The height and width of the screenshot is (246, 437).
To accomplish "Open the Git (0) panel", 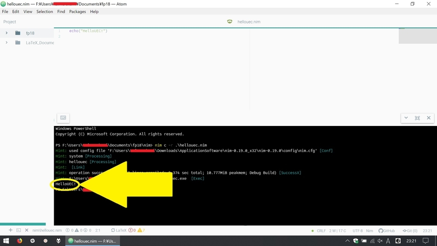I will coord(410,231).
